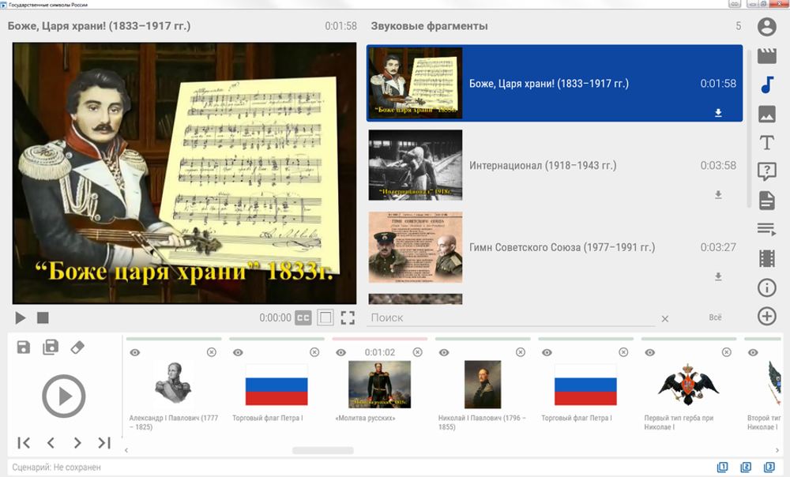
Task: Clear the scenario with eraser icon
Action: pyautogui.click(x=77, y=347)
